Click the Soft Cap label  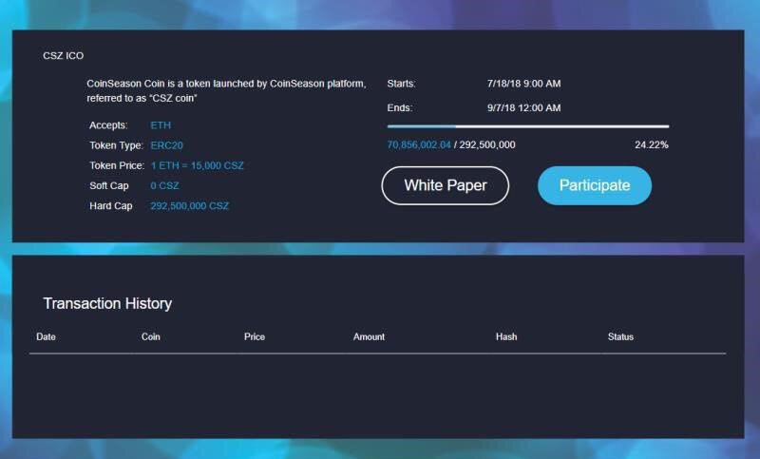tap(109, 185)
